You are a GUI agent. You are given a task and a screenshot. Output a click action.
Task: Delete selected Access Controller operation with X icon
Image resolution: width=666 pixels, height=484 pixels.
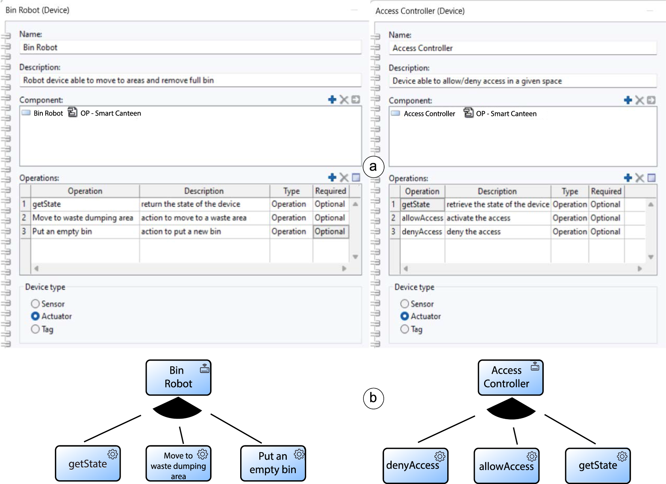[639, 178]
